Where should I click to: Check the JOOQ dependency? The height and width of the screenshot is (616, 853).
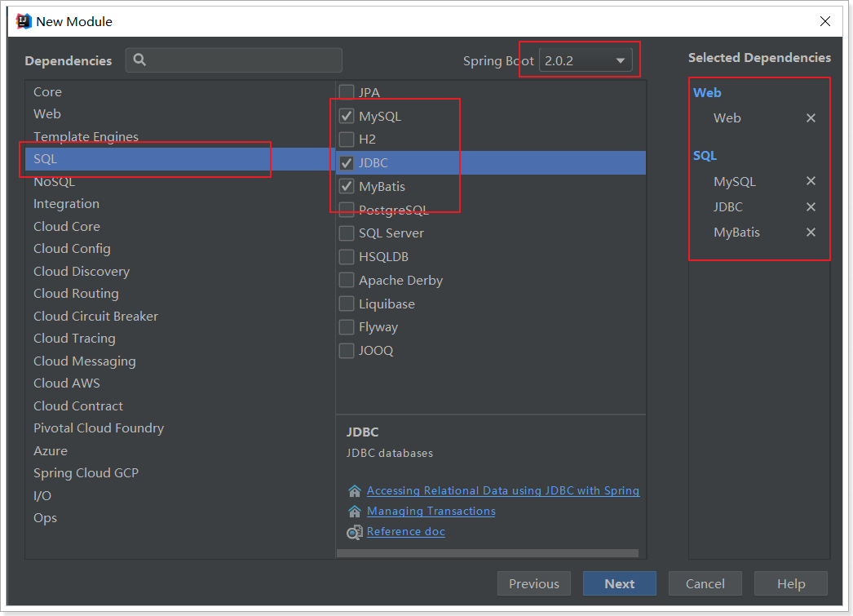pos(347,350)
